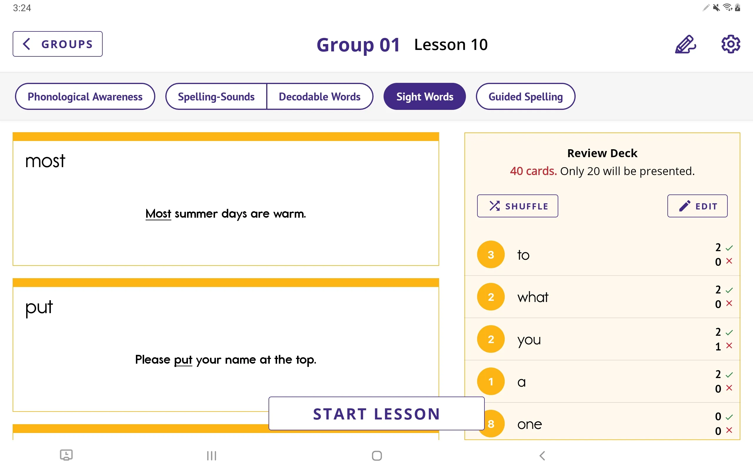Open the settings gear
The height and width of the screenshot is (470, 753).
pyautogui.click(x=731, y=44)
